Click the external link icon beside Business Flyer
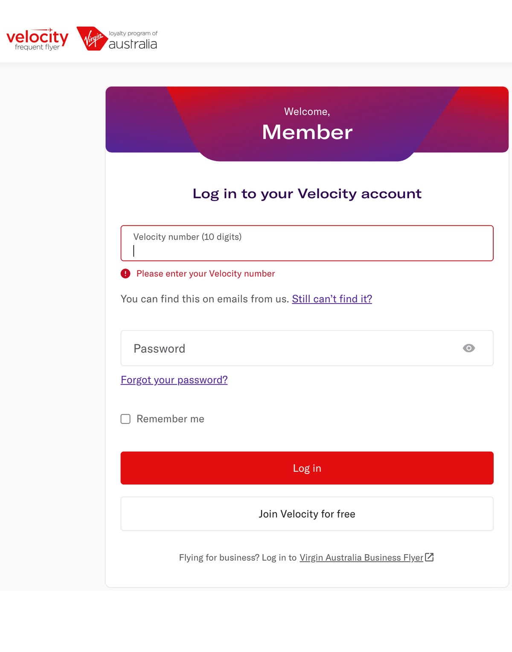The height and width of the screenshot is (652, 512). tap(430, 557)
